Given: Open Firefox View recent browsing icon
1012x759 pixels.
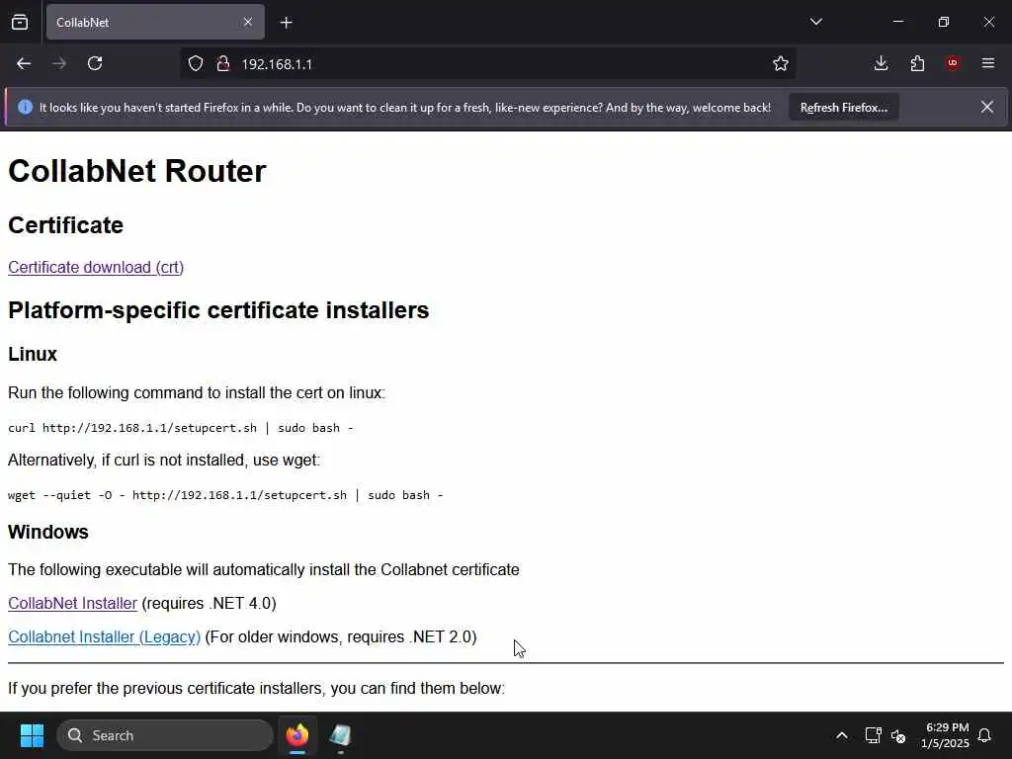Looking at the screenshot, I should pyautogui.click(x=20, y=23).
